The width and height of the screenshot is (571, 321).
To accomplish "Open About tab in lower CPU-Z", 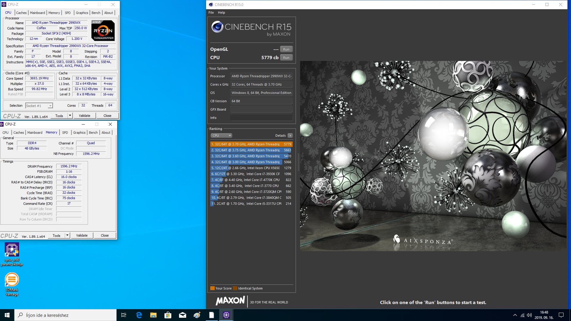I will [x=106, y=133].
